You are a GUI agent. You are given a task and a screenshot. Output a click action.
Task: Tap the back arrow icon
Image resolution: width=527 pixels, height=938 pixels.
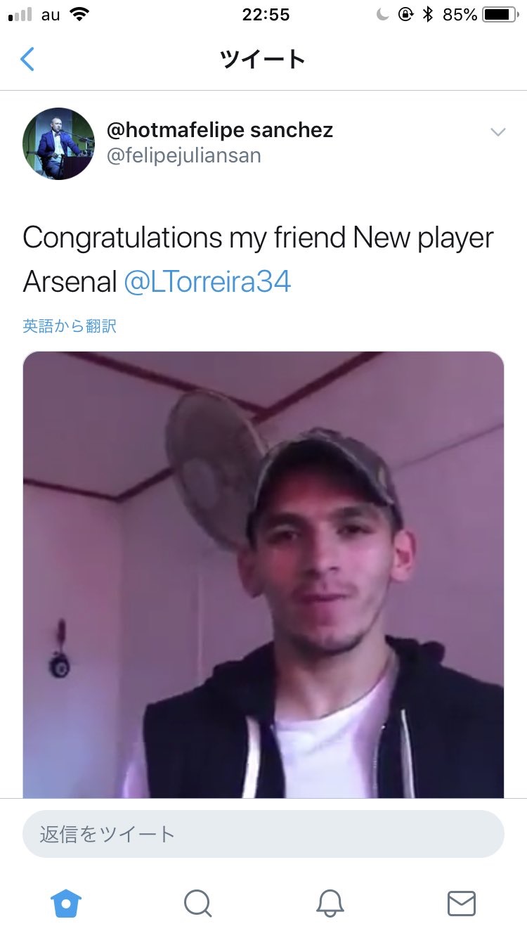click(27, 59)
